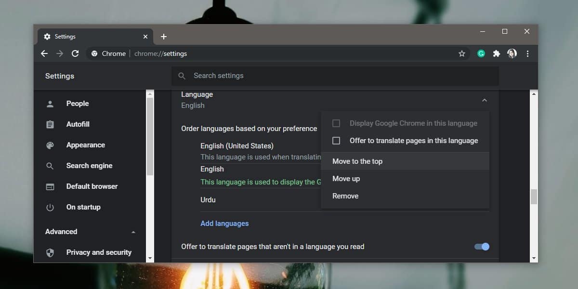This screenshot has width=578, height=289.
Task: Bookmark this page with the star icon
Action: 462,53
